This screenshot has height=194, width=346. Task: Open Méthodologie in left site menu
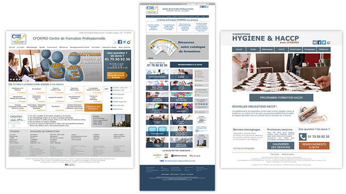[32, 47]
